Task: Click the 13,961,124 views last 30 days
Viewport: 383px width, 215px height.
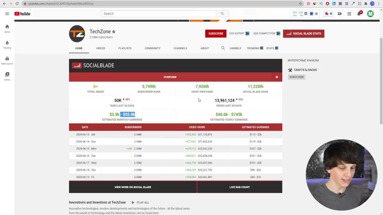Action: coord(224,101)
